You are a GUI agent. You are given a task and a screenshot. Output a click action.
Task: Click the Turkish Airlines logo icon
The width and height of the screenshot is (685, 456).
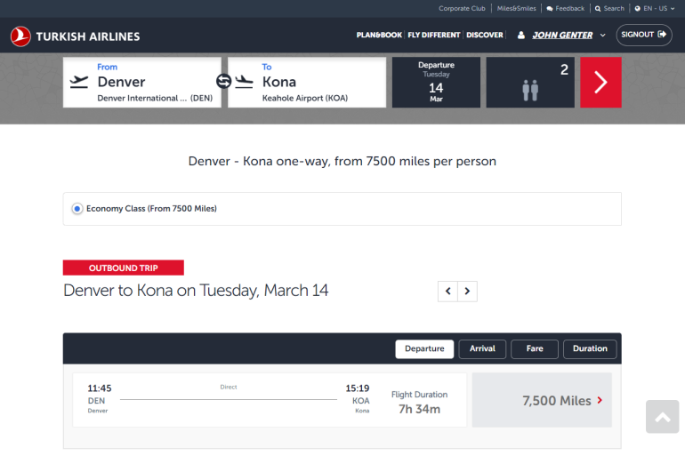point(20,36)
